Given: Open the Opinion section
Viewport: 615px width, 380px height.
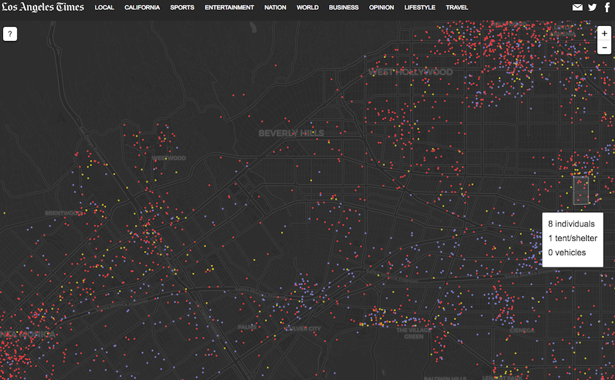Looking at the screenshot, I should pyautogui.click(x=381, y=8).
